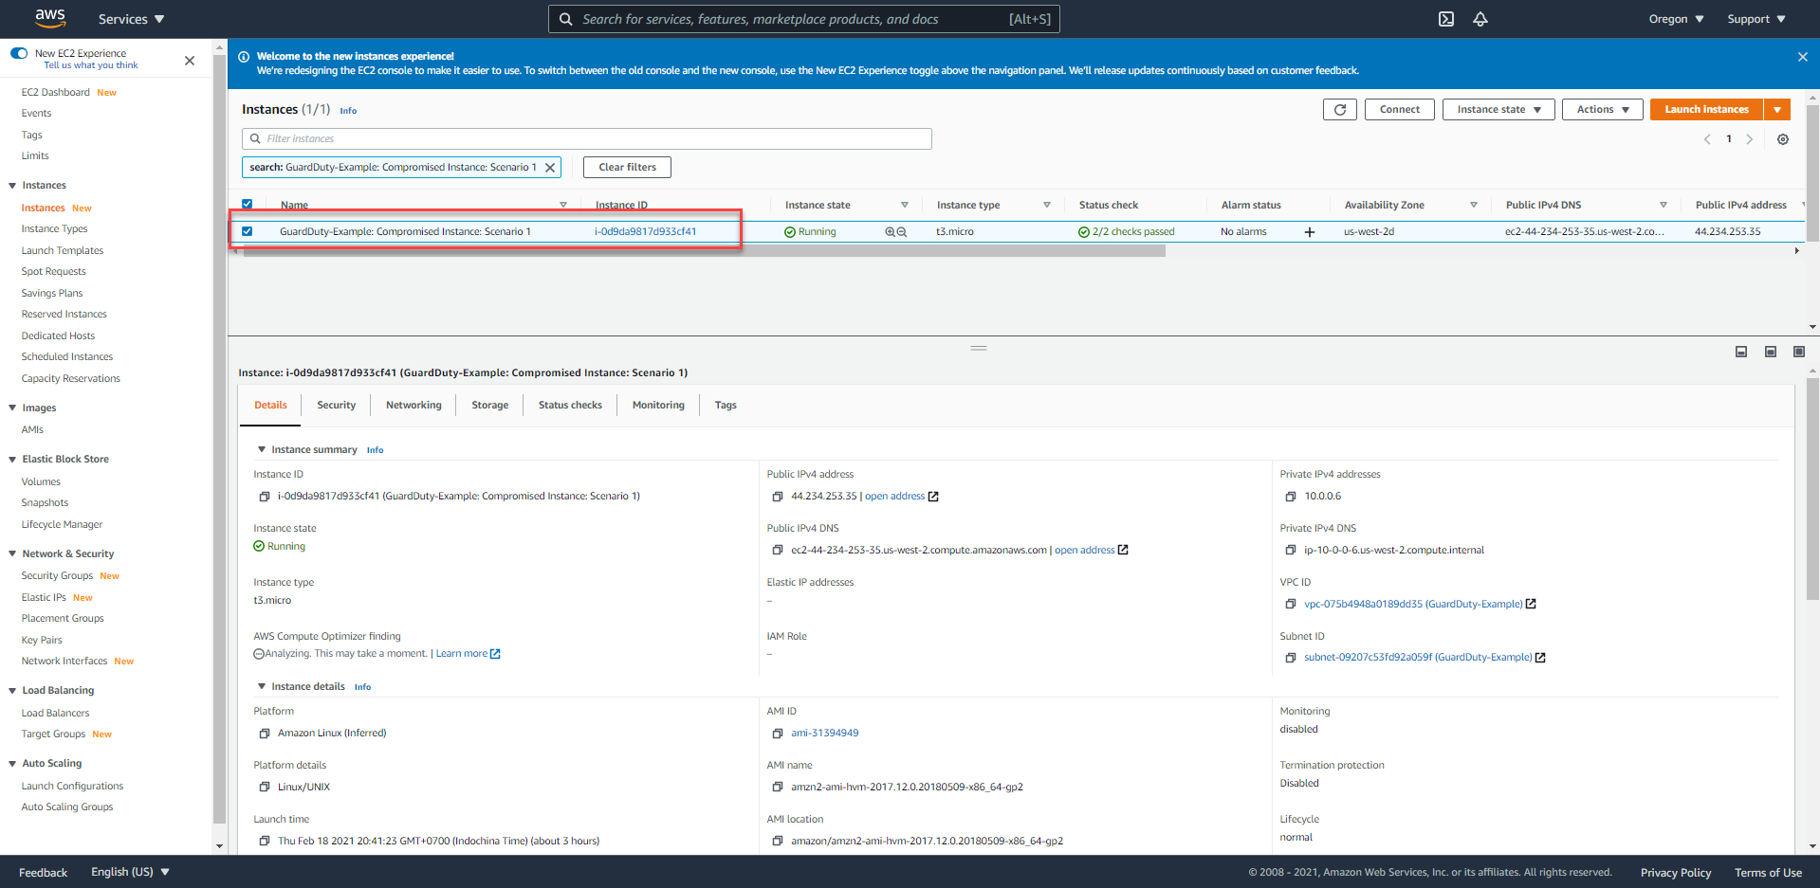Click the instances table horizontal scrollbar
1820x888 pixels.
tap(704, 251)
